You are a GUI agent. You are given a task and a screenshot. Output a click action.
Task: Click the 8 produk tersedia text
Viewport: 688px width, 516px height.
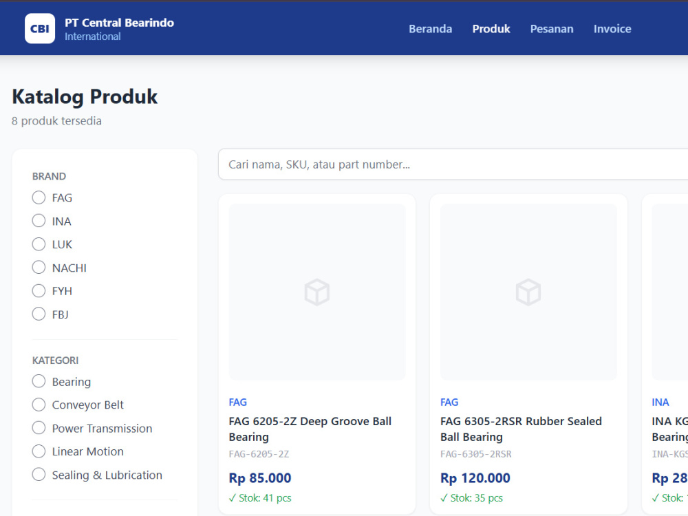pyautogui.click(x=56, y=121)
